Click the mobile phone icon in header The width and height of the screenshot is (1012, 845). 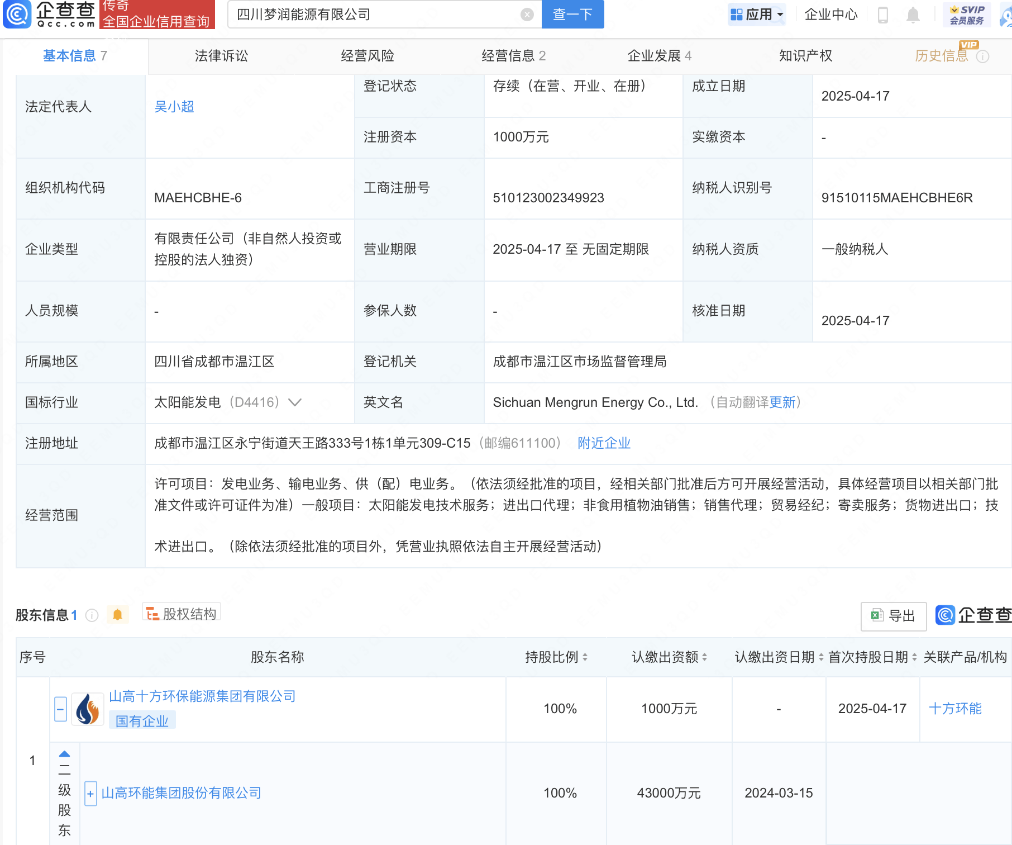click(883, 15)
